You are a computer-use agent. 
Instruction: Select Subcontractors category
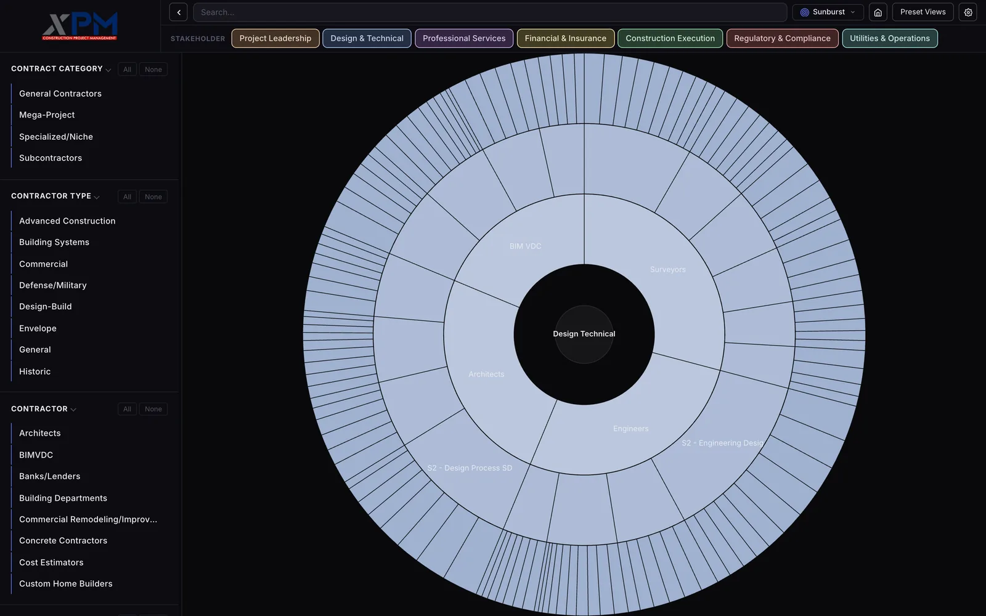tap(51, 158)
